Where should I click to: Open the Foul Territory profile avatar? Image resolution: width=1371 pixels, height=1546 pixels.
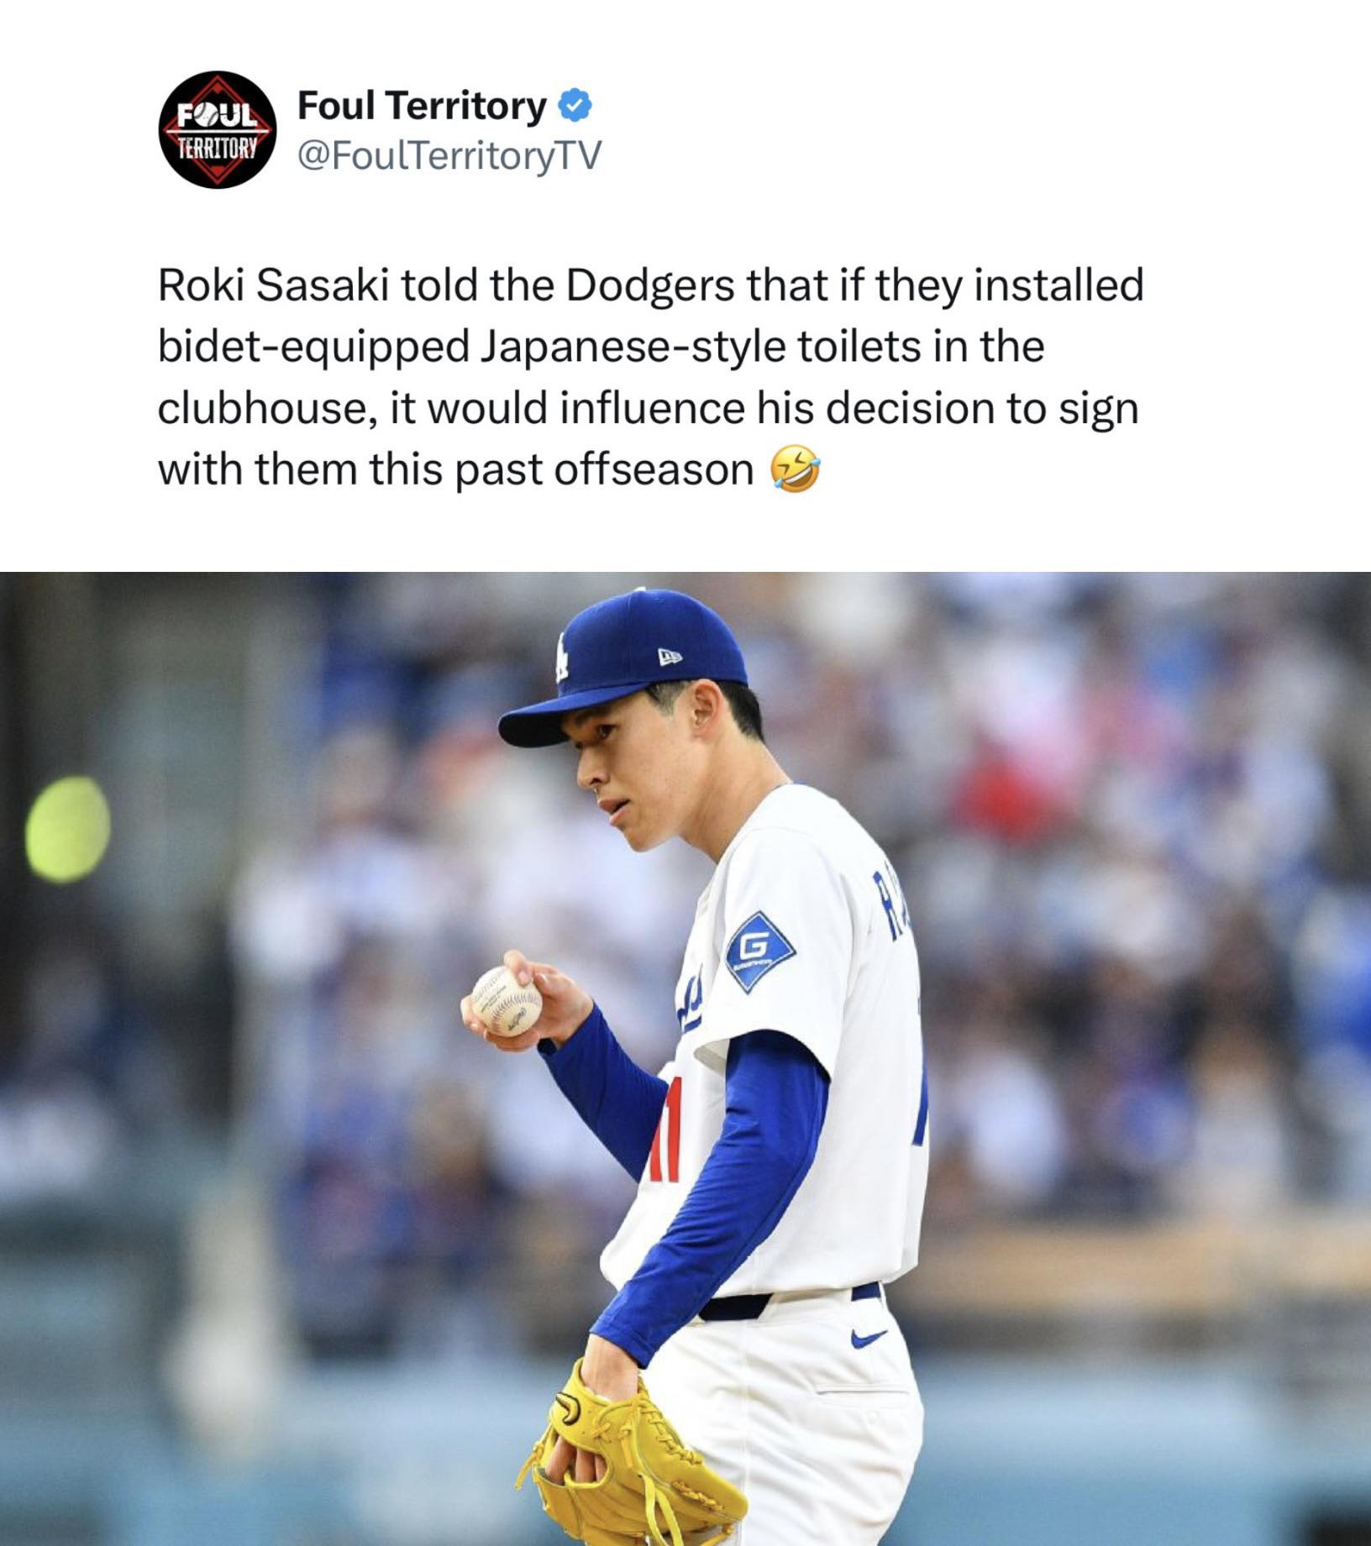coord(218,129)
